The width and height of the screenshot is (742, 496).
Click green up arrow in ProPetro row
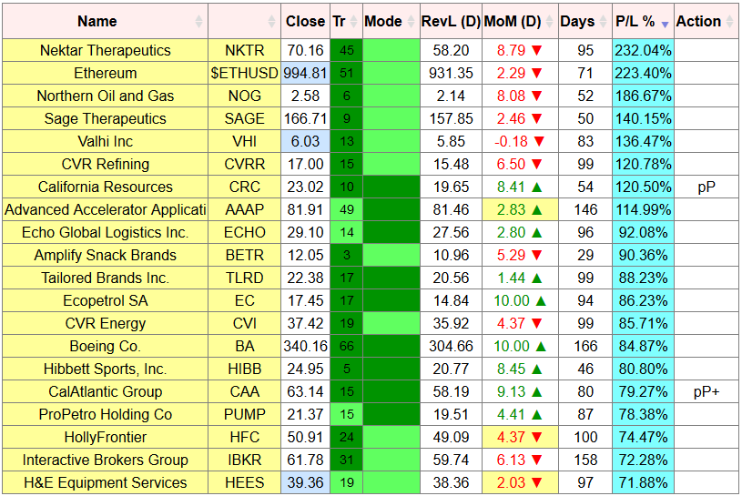click(536, 415)
